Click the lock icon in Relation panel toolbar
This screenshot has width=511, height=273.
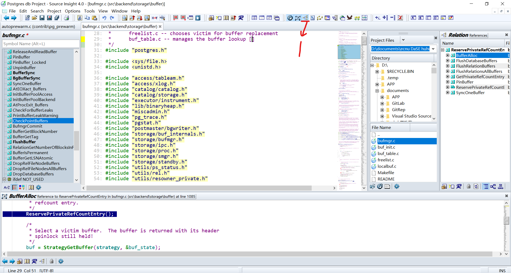(x=469, y=186)
